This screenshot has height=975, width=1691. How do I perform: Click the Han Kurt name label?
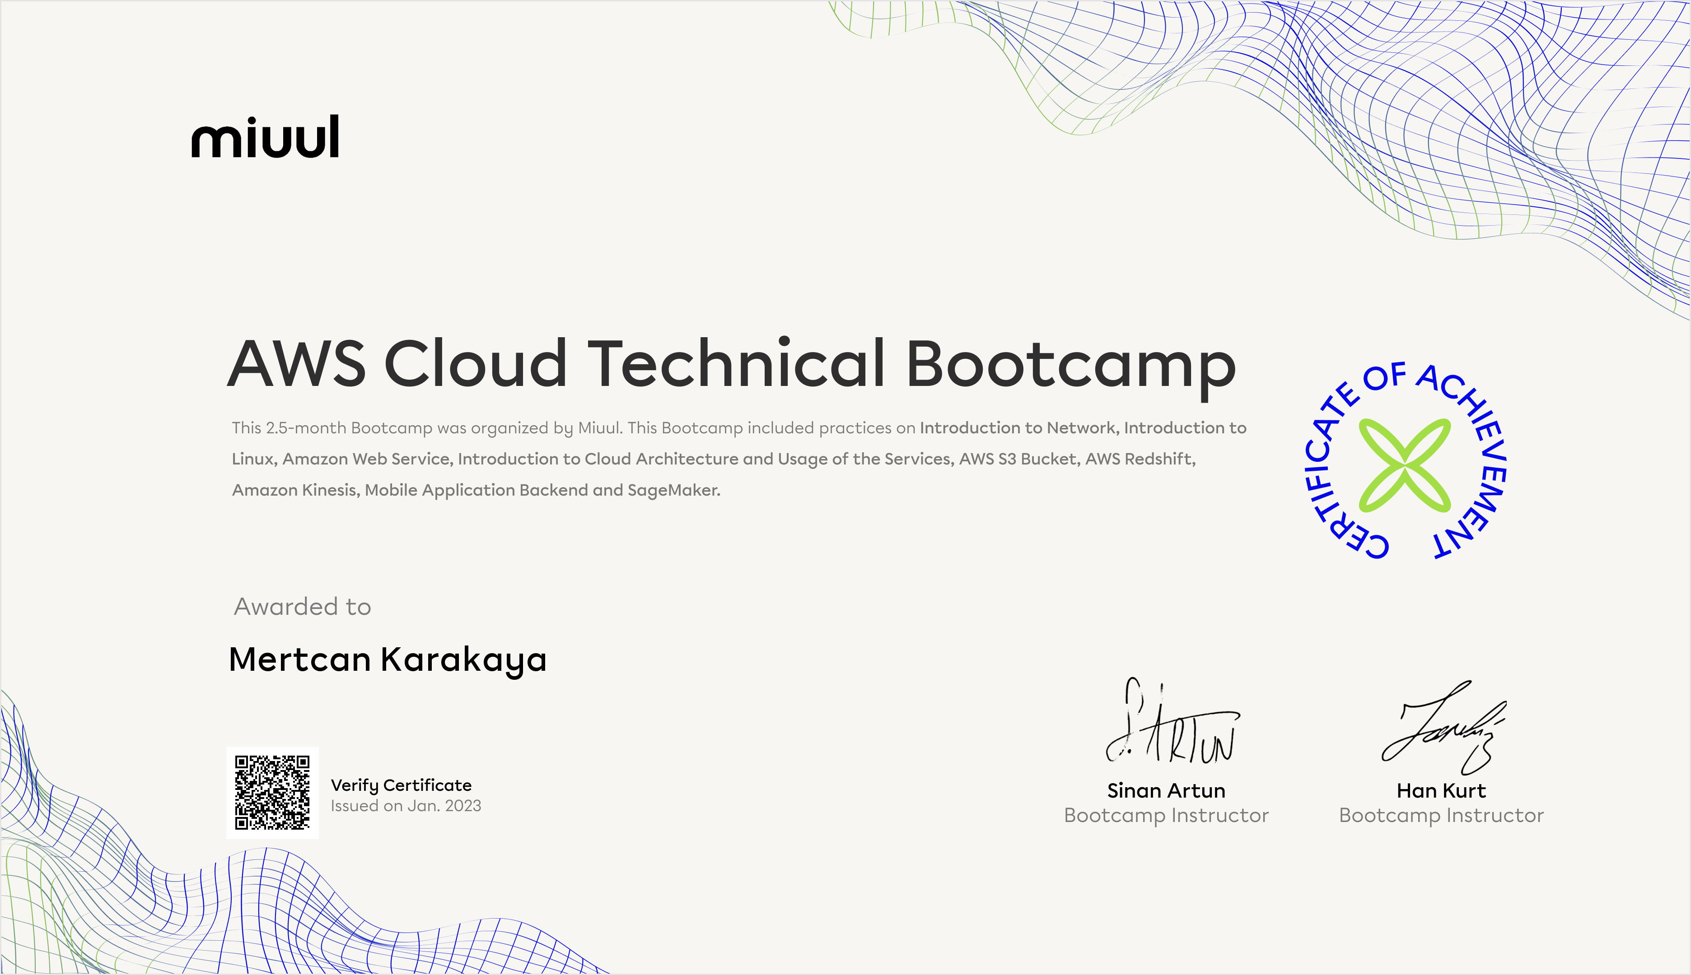click(1440, 791)
